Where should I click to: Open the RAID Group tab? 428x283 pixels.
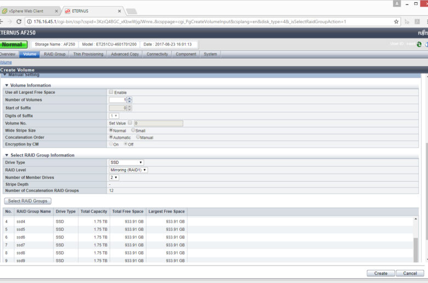[x=54, y=54]
